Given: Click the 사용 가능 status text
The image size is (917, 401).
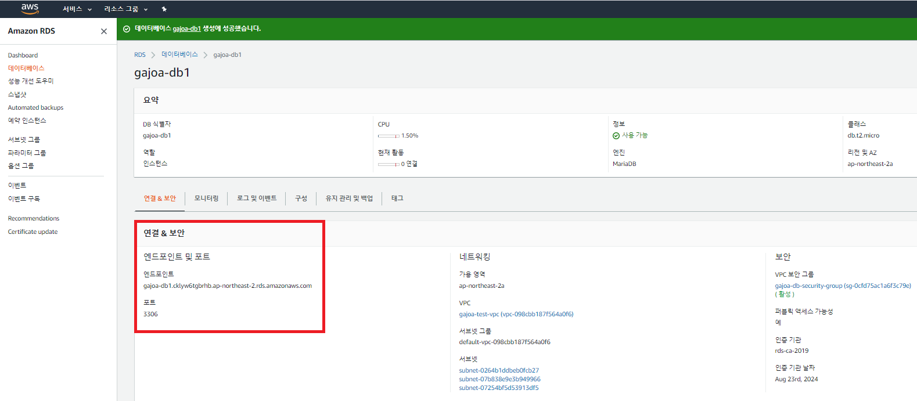Looking at the screenshot, I should 635,135.
